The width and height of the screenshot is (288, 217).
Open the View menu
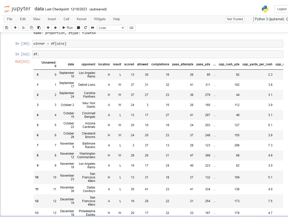[x=37, y=19]
